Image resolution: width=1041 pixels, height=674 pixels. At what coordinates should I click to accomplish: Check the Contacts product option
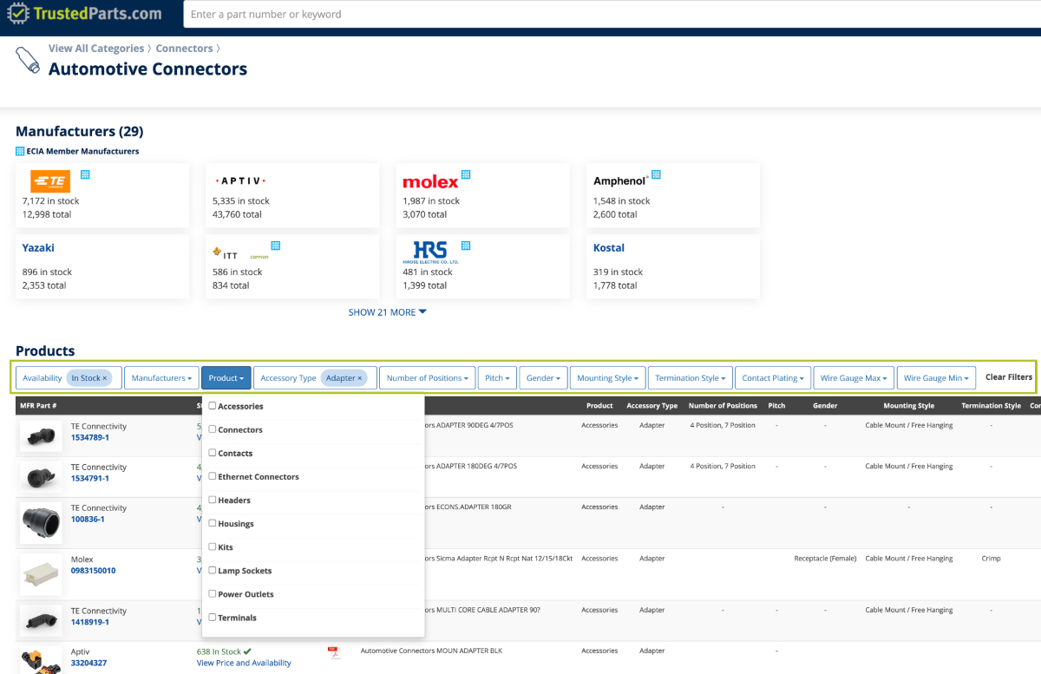pyautogui.click(x=213, y=453)
